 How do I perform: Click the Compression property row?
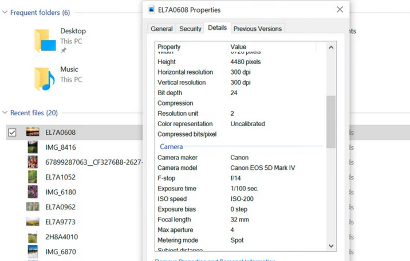[239, 103]
